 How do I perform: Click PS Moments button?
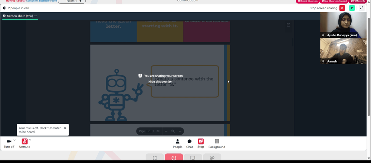[358, 1]
